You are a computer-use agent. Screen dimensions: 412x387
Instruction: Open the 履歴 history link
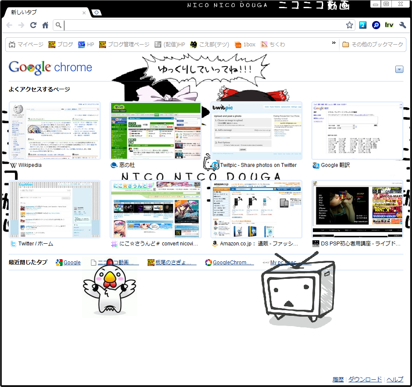pyautogui.click(x=338, y=379)
